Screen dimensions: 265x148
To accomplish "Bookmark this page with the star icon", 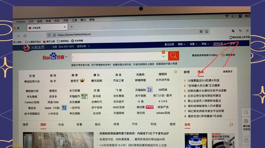I will pos(206,31).
